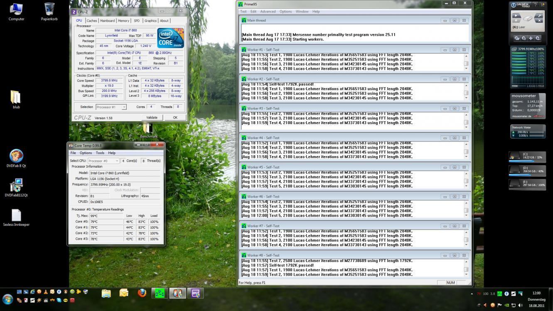
Task: Click Core Speed value 3799.8 MHz in CPU-Z
Action: tap(109, 81)
